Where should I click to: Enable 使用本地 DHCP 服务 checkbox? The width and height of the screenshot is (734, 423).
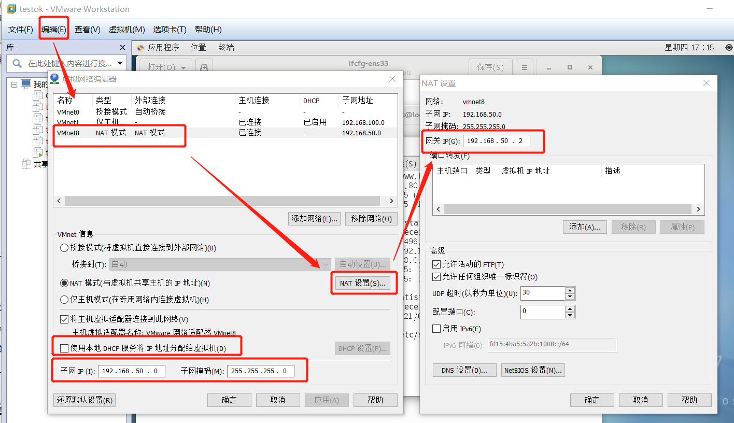coord(64,348)
